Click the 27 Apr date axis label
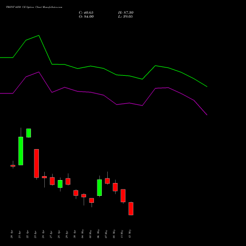The image size is (246, 246). pyautogui.click(x=51, y=234)
